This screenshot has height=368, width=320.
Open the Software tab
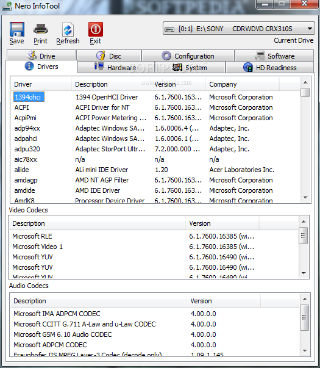pyautogui.click(x=274, y=56)
